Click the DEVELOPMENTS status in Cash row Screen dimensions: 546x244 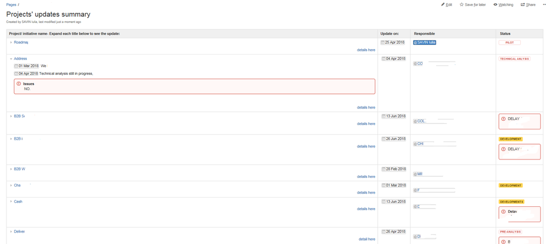click(x=512, y=201)
